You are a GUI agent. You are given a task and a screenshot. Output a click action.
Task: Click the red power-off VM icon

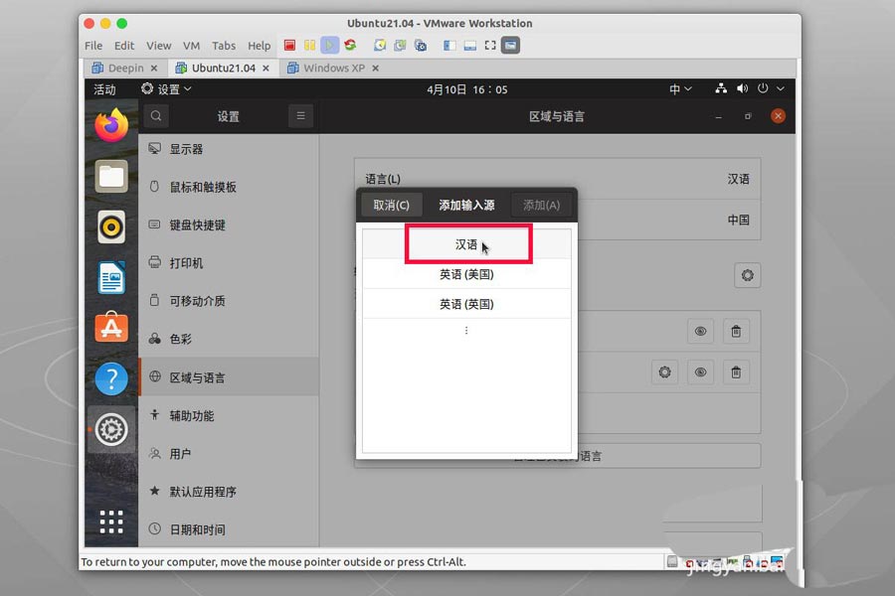coord(289,45)
